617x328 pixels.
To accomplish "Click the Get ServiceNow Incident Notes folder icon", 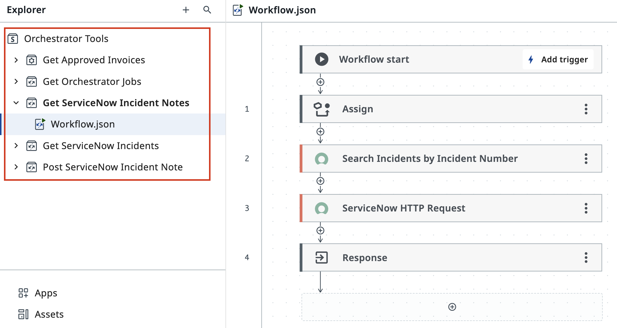I will coord(32,103).
